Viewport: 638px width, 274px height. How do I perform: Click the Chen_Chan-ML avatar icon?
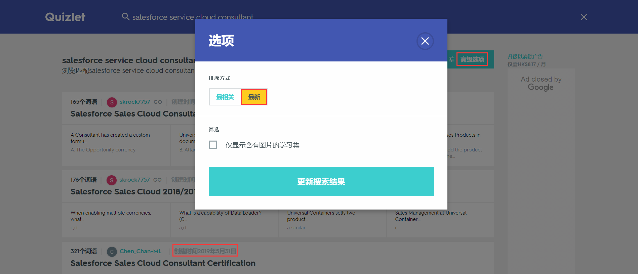click(x=112, y=252)
